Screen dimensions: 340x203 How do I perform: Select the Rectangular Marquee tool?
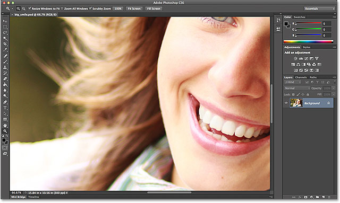tap(5, 27)
